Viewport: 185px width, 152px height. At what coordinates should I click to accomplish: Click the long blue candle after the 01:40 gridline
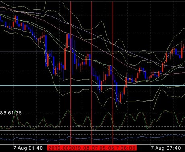click(x=46, y=50)
